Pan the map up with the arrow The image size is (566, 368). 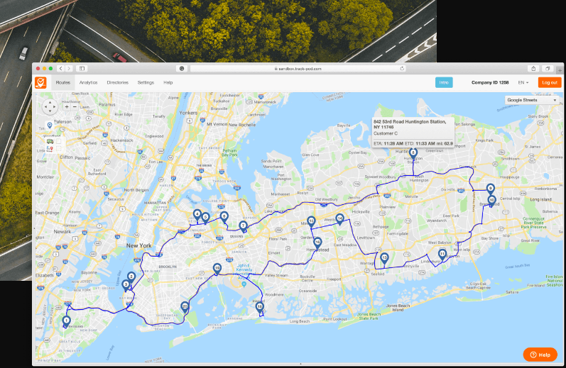[x=50, y=102]
